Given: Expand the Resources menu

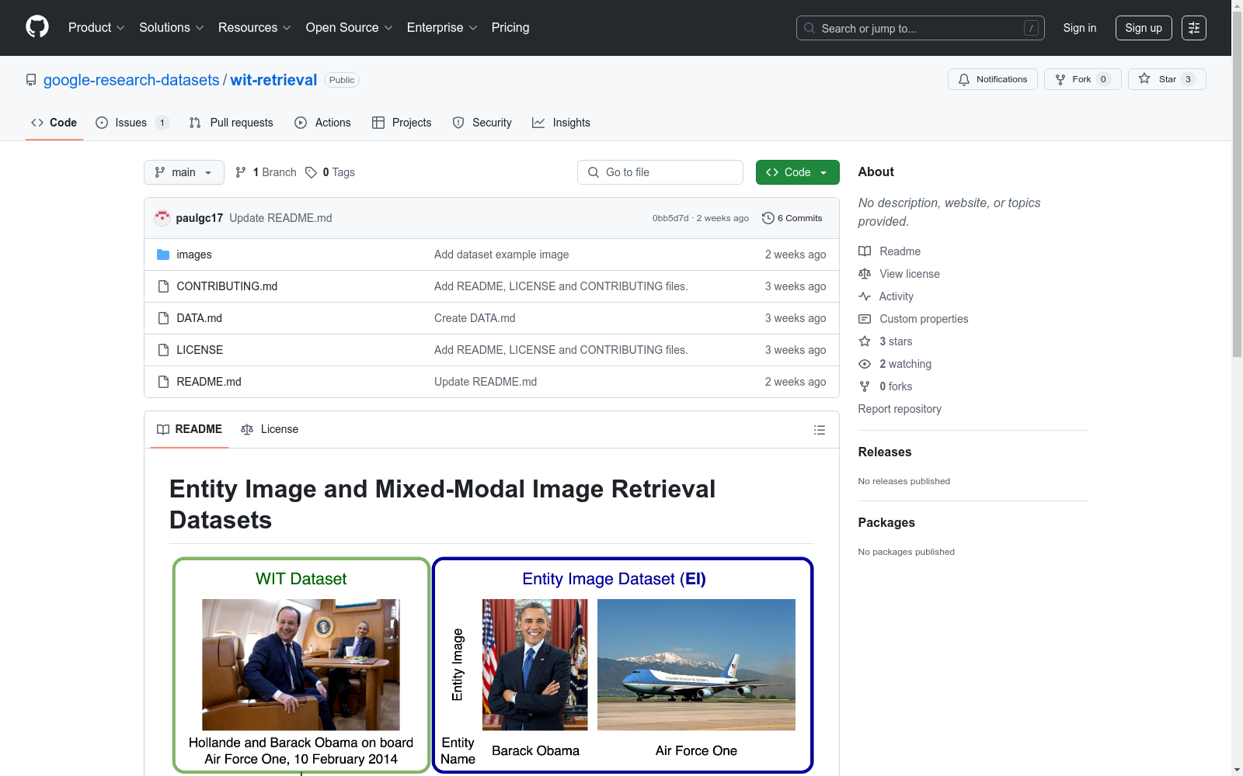Looking at the screenshot, I should tap(255, 28).
